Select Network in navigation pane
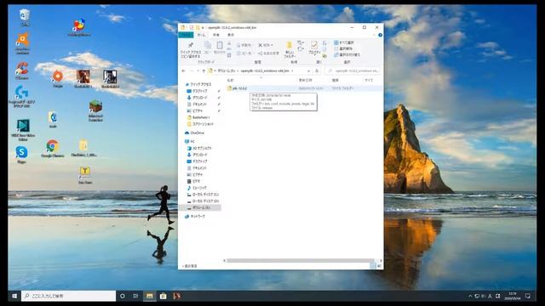The image size is (545, 306). pos(195,216)
